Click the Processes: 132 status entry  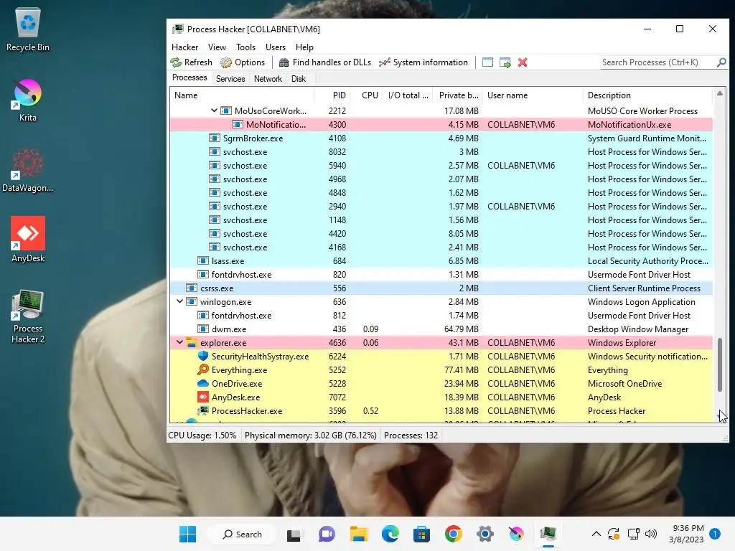[x=411, y=435]
